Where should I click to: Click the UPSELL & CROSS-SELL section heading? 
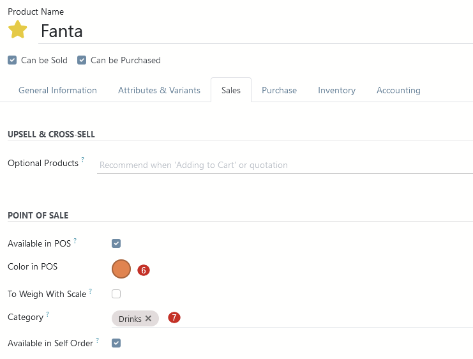click(51, 134)
